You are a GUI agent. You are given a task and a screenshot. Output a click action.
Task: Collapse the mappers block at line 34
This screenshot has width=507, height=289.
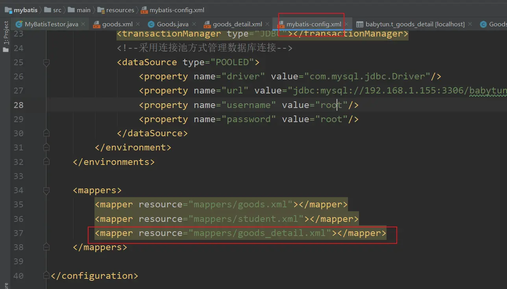point(46,190)
